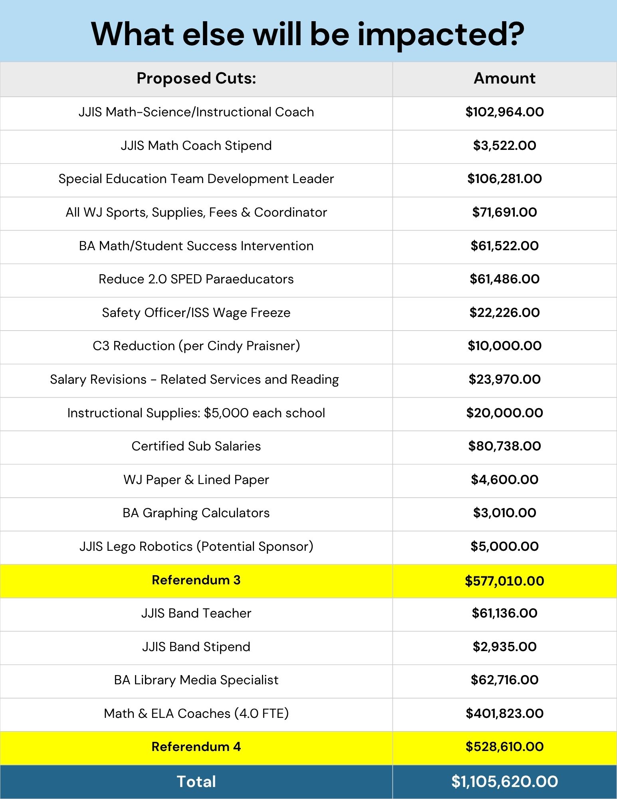This screenshot has width=617, height=799.
Task: Select Instructional Supplies: $5,000 each school
Action: pyautogui.click(x=196, y=413)
